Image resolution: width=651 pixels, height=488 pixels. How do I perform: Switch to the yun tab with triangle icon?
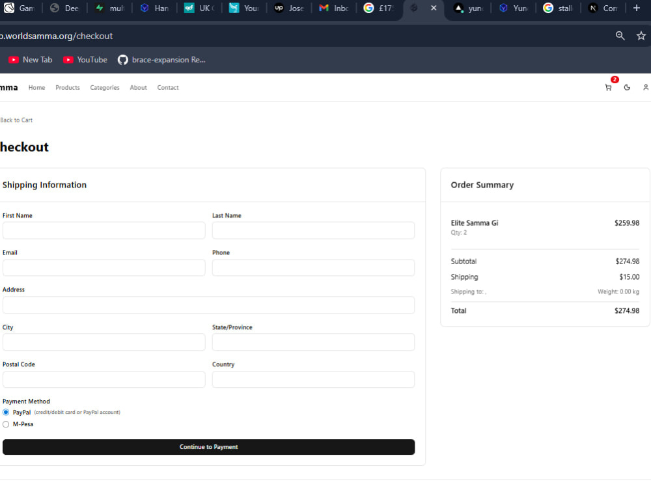pos(469,8)
